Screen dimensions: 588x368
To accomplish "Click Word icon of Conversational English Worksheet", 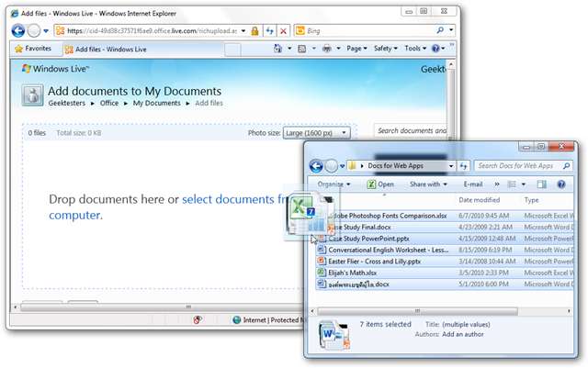I will pos(322,250).
